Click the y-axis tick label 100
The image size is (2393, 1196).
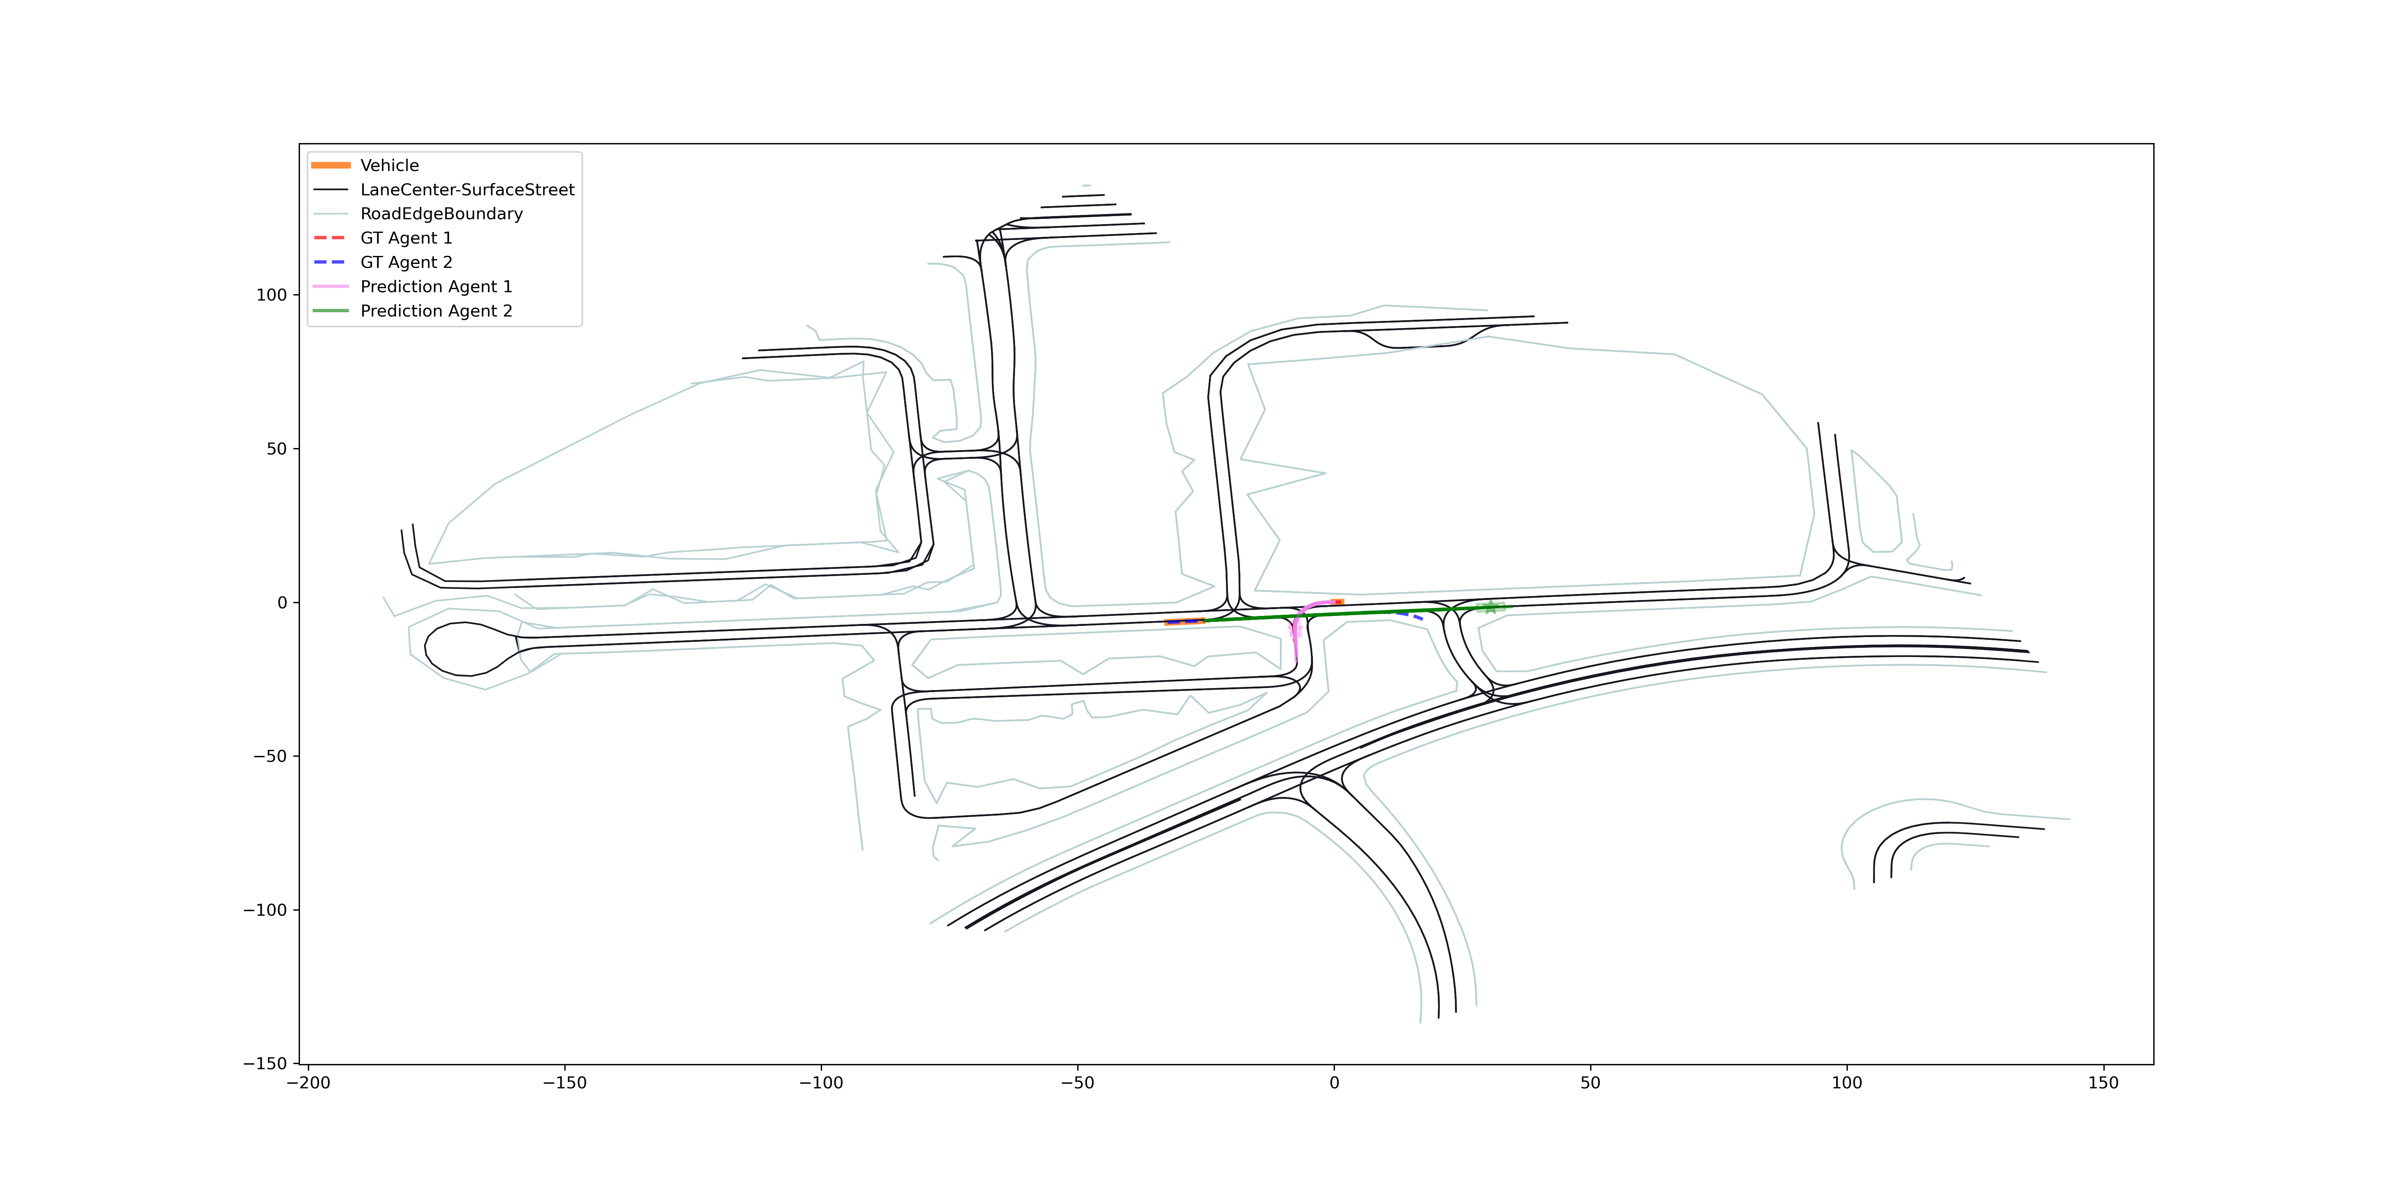coord(271,295)
